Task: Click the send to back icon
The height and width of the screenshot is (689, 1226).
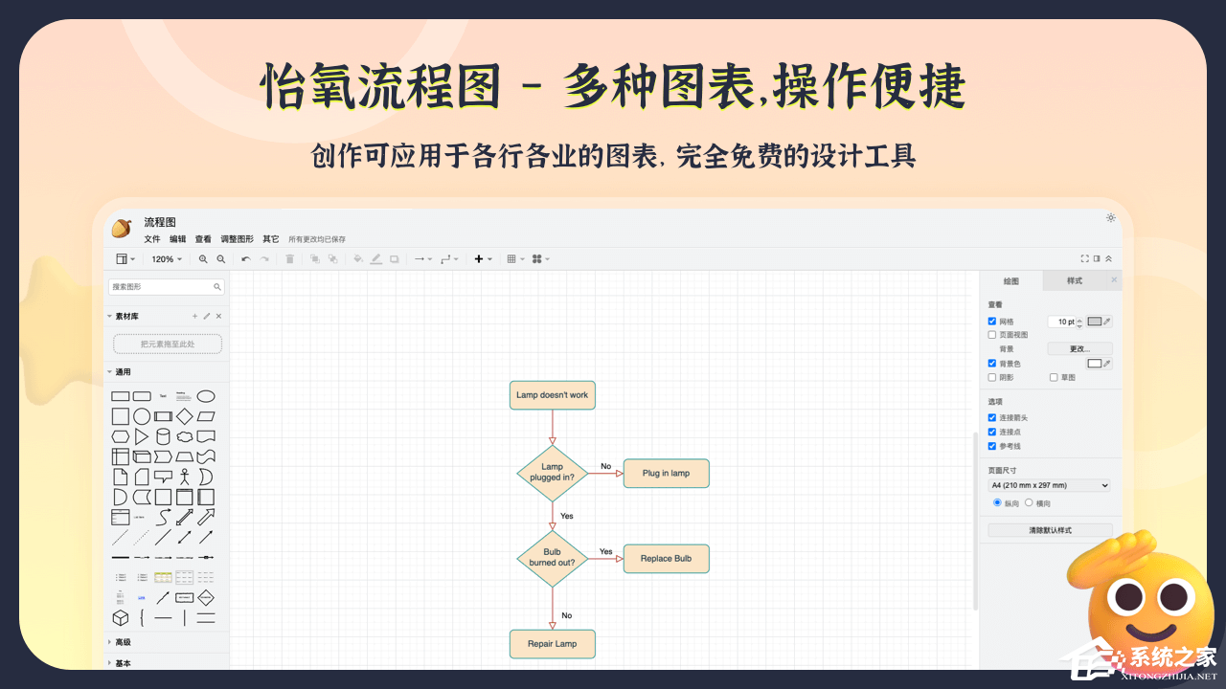Action: click(x=333, y=259)
